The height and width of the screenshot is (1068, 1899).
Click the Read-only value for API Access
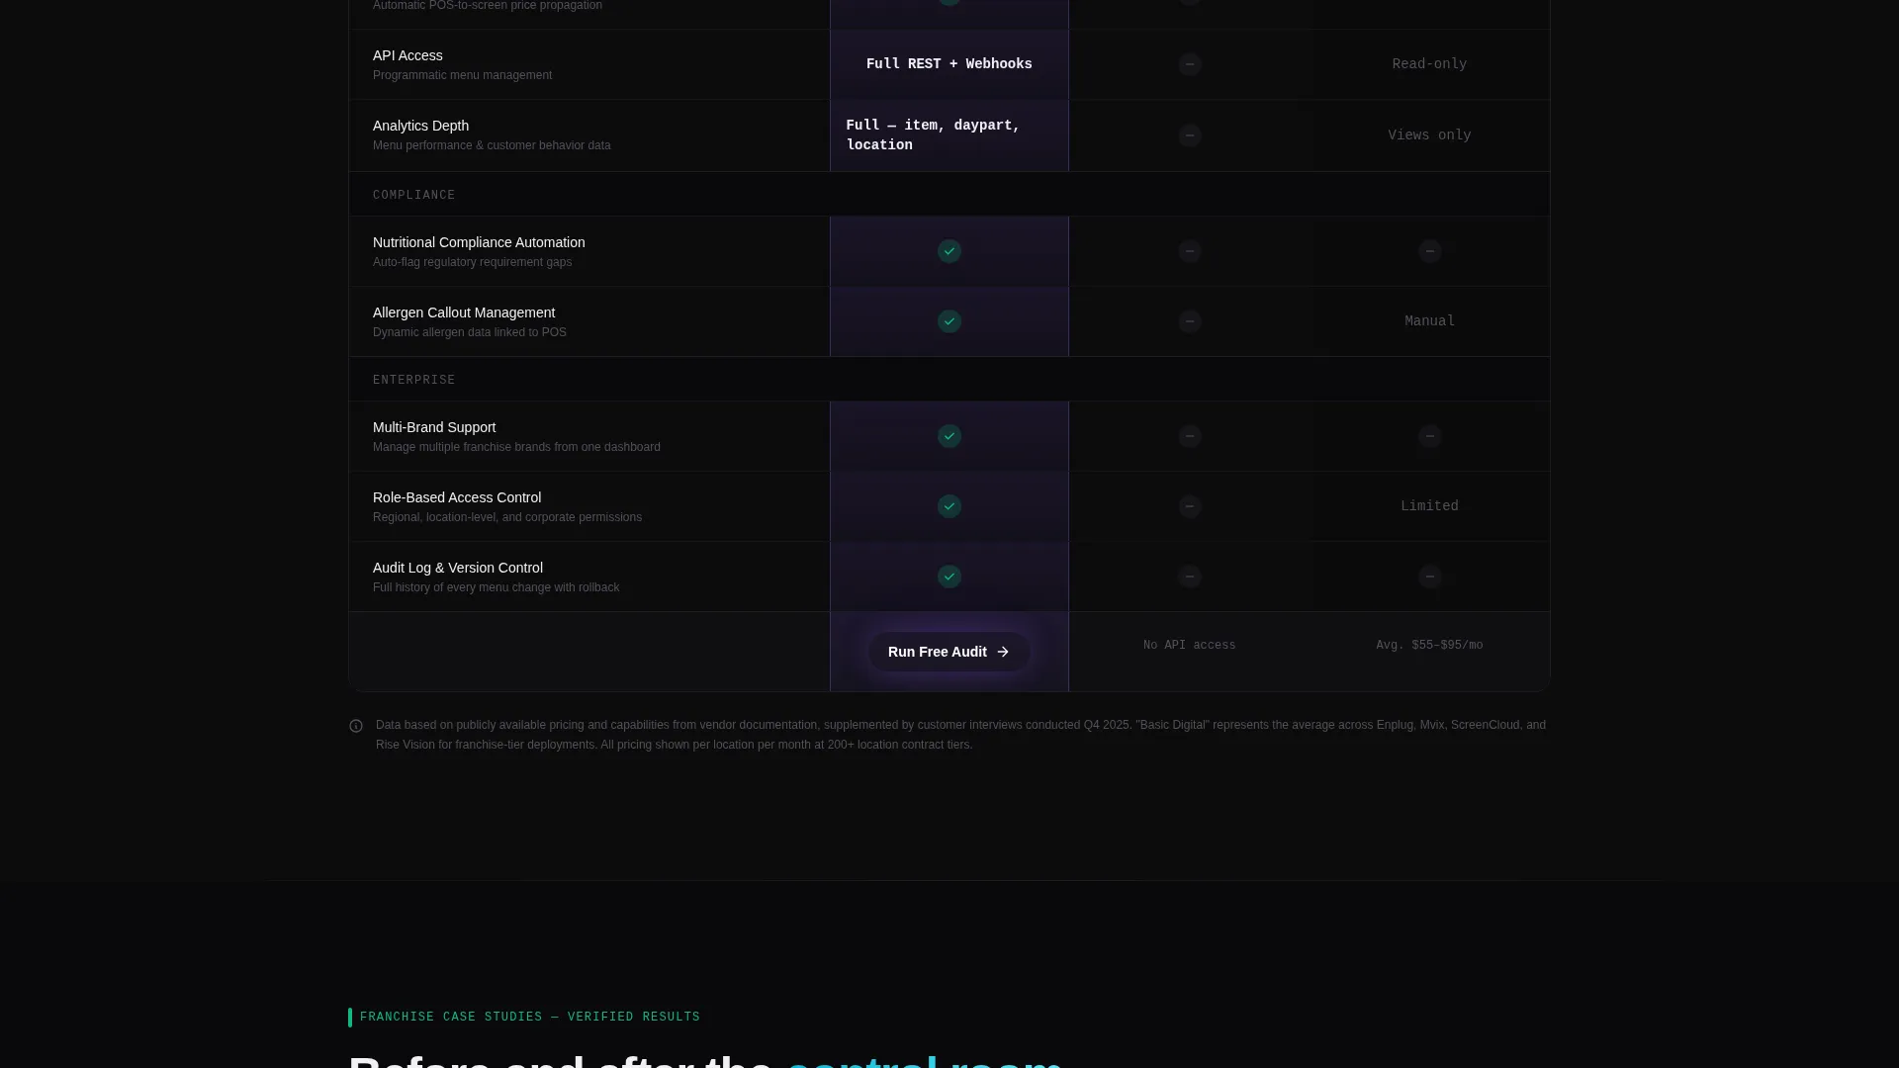(x=1429, y=64)
